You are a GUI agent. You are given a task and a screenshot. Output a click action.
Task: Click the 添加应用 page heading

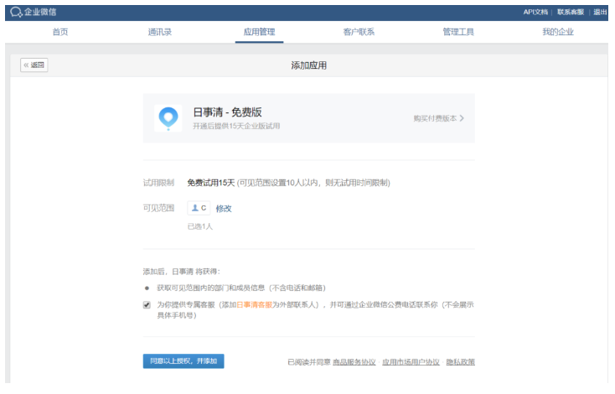308,65
